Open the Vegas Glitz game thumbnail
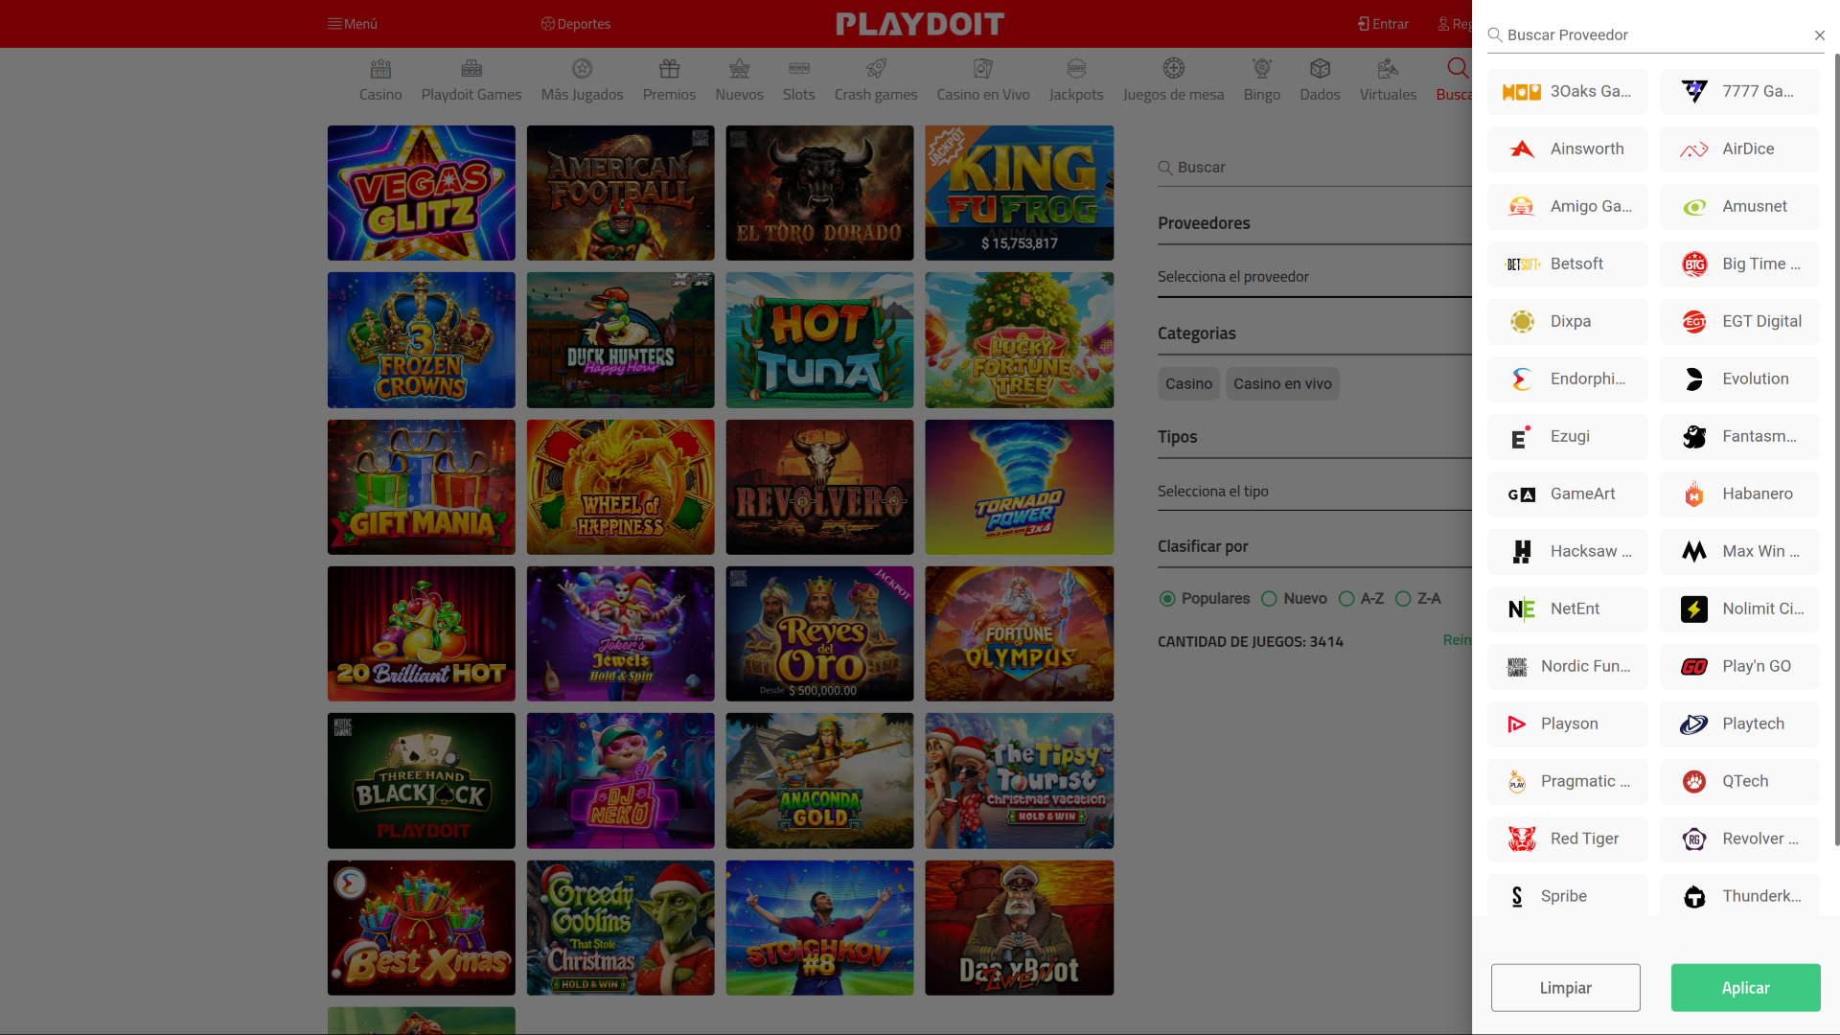 click(x=421, y=193)
